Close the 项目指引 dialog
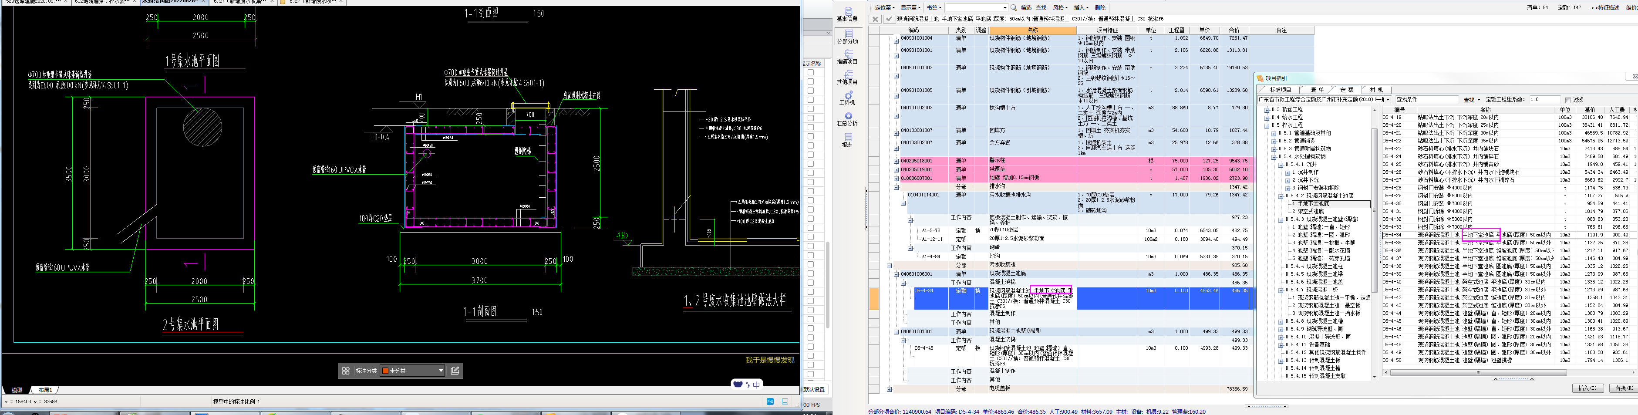The image size is (1638, 415). coord(1635,76)
